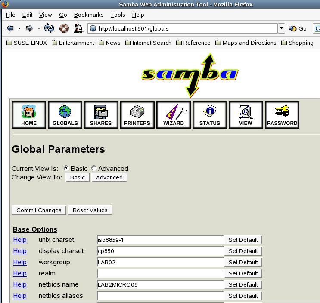The image size is (320, 303).
Task: Open the File menu
Action: pos(10,15)
